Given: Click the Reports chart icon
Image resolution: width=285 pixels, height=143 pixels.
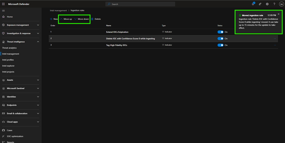Looking at the screenshot, I should pyautogui.click(x=3, y=142).
